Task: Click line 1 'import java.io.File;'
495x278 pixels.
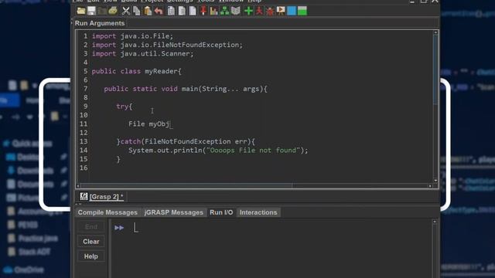Action: point(132,36)
